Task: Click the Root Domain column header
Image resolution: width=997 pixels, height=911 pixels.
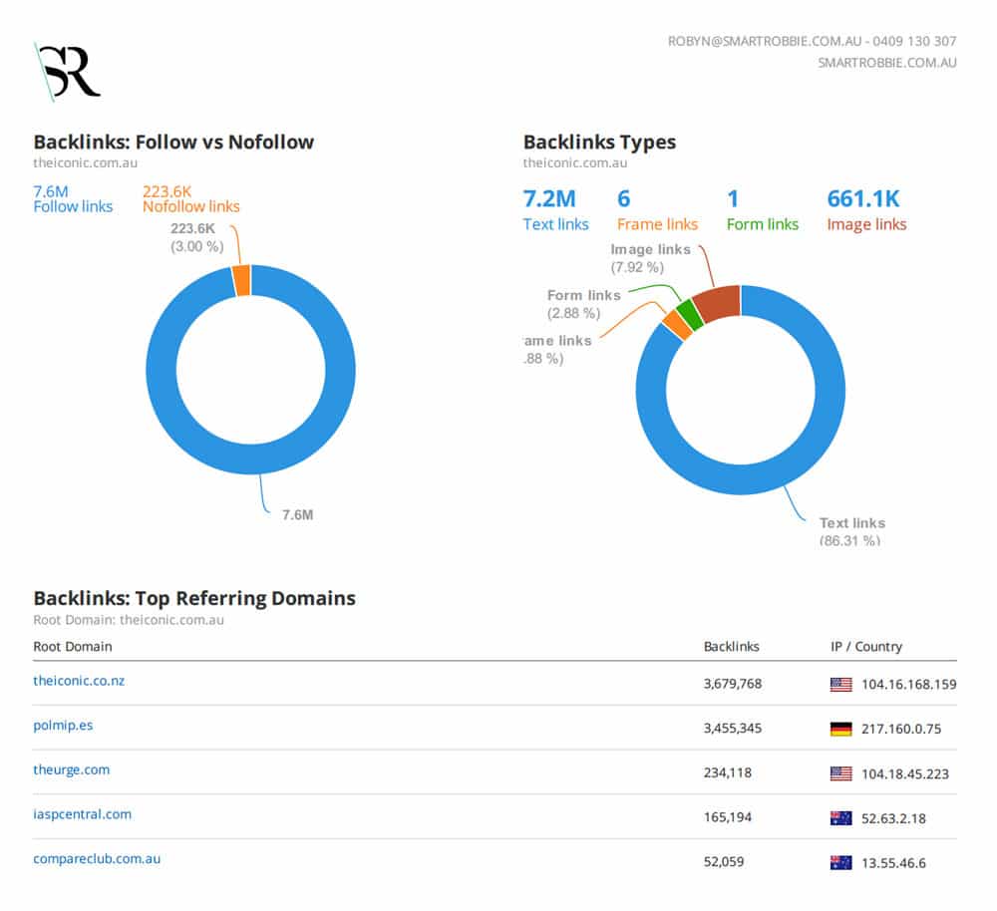Action: (73, 647)
